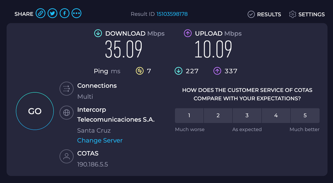
Task: Click the idle ping value 7
Action: [x=149, y=71]
